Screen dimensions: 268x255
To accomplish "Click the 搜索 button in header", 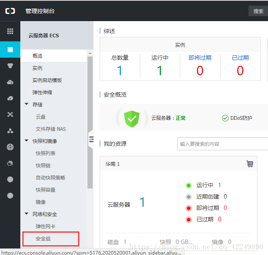I will 258,11.
